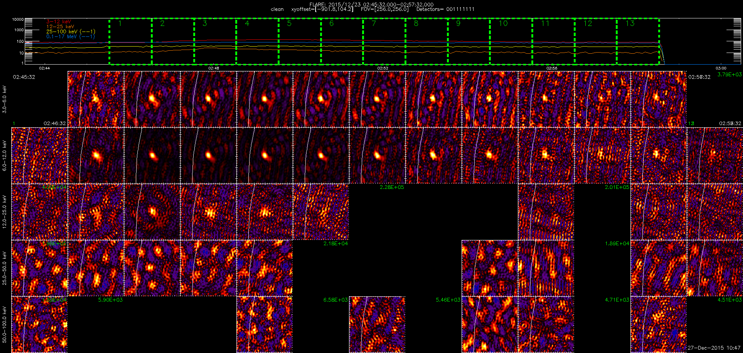Open the 50.0-100.0 keV image for interval 1
This screenshot has width=743, height=353.
click(x=39, y=325)
